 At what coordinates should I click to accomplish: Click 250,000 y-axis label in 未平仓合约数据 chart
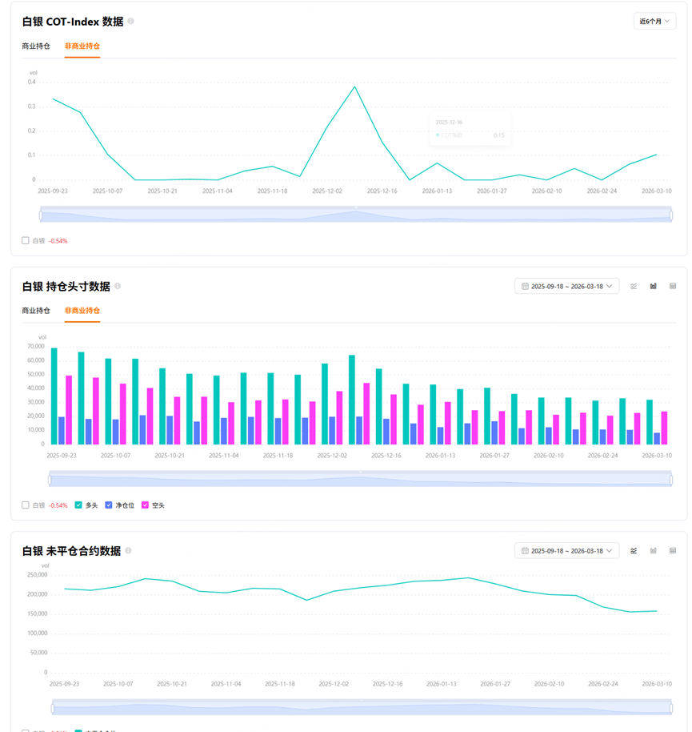pos(38,575)
